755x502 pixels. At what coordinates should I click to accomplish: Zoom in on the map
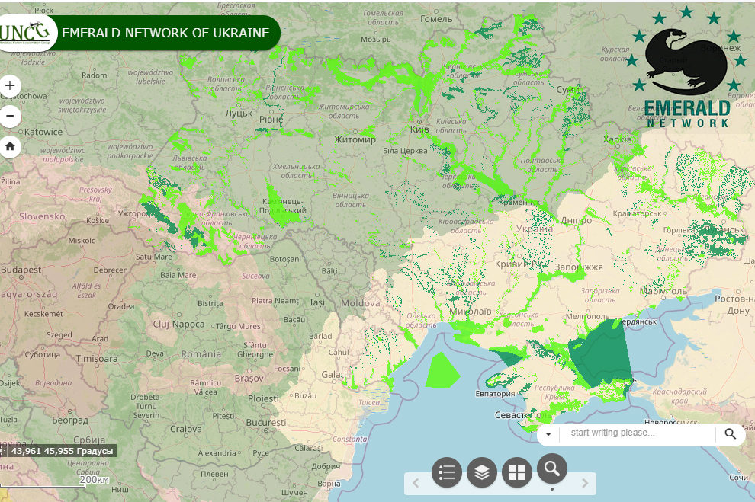(11, 85)
